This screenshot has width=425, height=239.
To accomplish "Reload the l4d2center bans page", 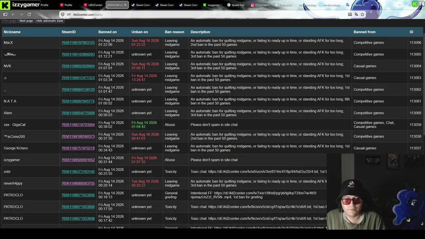I will click(x=29, y=15).
